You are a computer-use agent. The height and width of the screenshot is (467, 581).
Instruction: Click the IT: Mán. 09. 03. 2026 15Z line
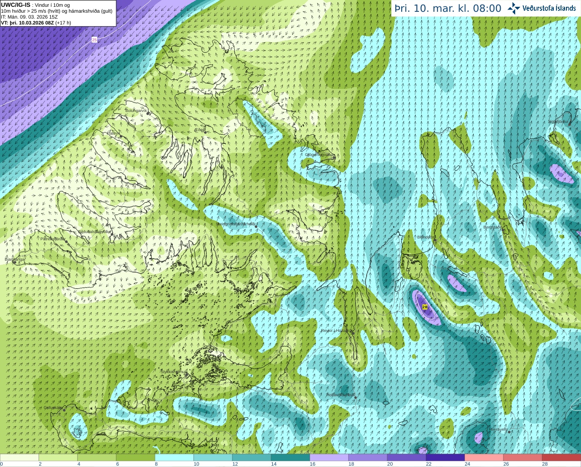point(29,17)
